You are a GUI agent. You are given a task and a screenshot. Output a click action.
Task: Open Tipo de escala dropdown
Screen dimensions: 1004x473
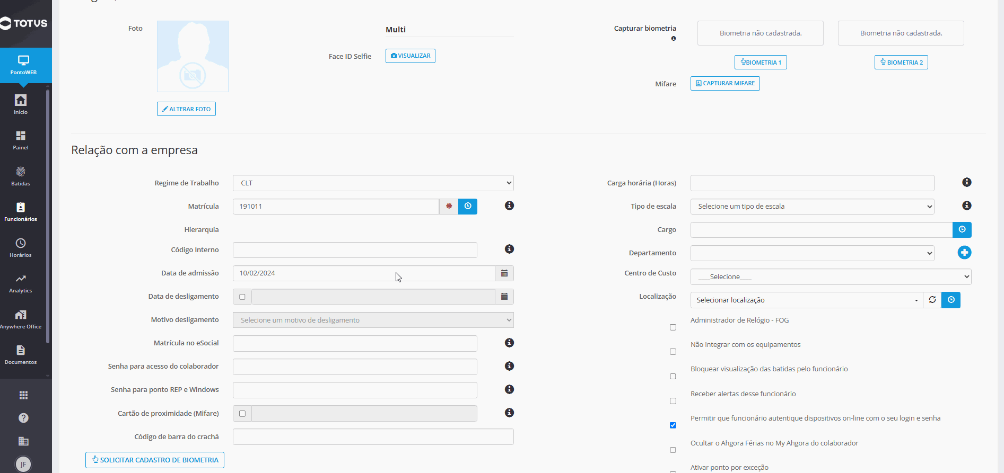click(x=813, y=207)
